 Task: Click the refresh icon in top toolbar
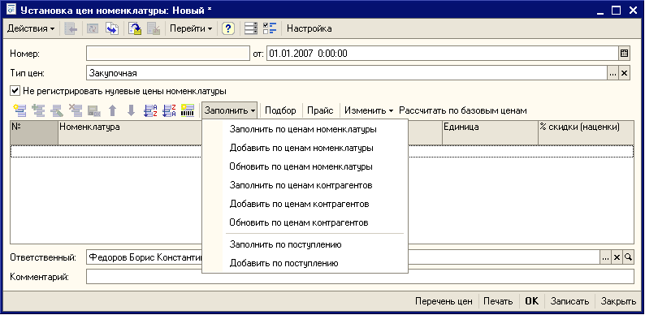pos(93,28)
